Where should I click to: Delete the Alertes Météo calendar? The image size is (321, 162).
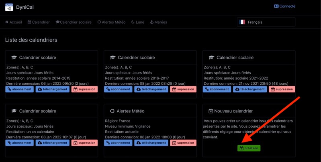tap(183, 143)
